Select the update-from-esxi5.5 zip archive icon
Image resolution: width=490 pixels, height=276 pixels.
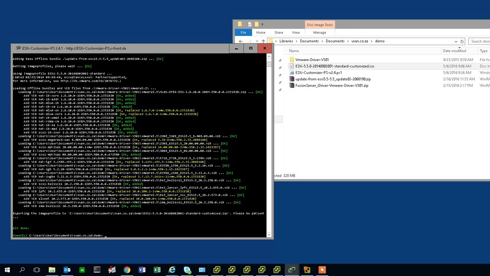[x=292, y=79]
